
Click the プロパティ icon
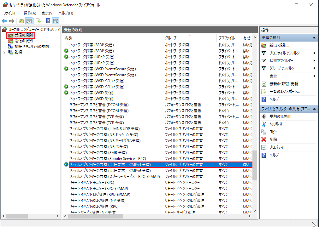tap(264, 147)
